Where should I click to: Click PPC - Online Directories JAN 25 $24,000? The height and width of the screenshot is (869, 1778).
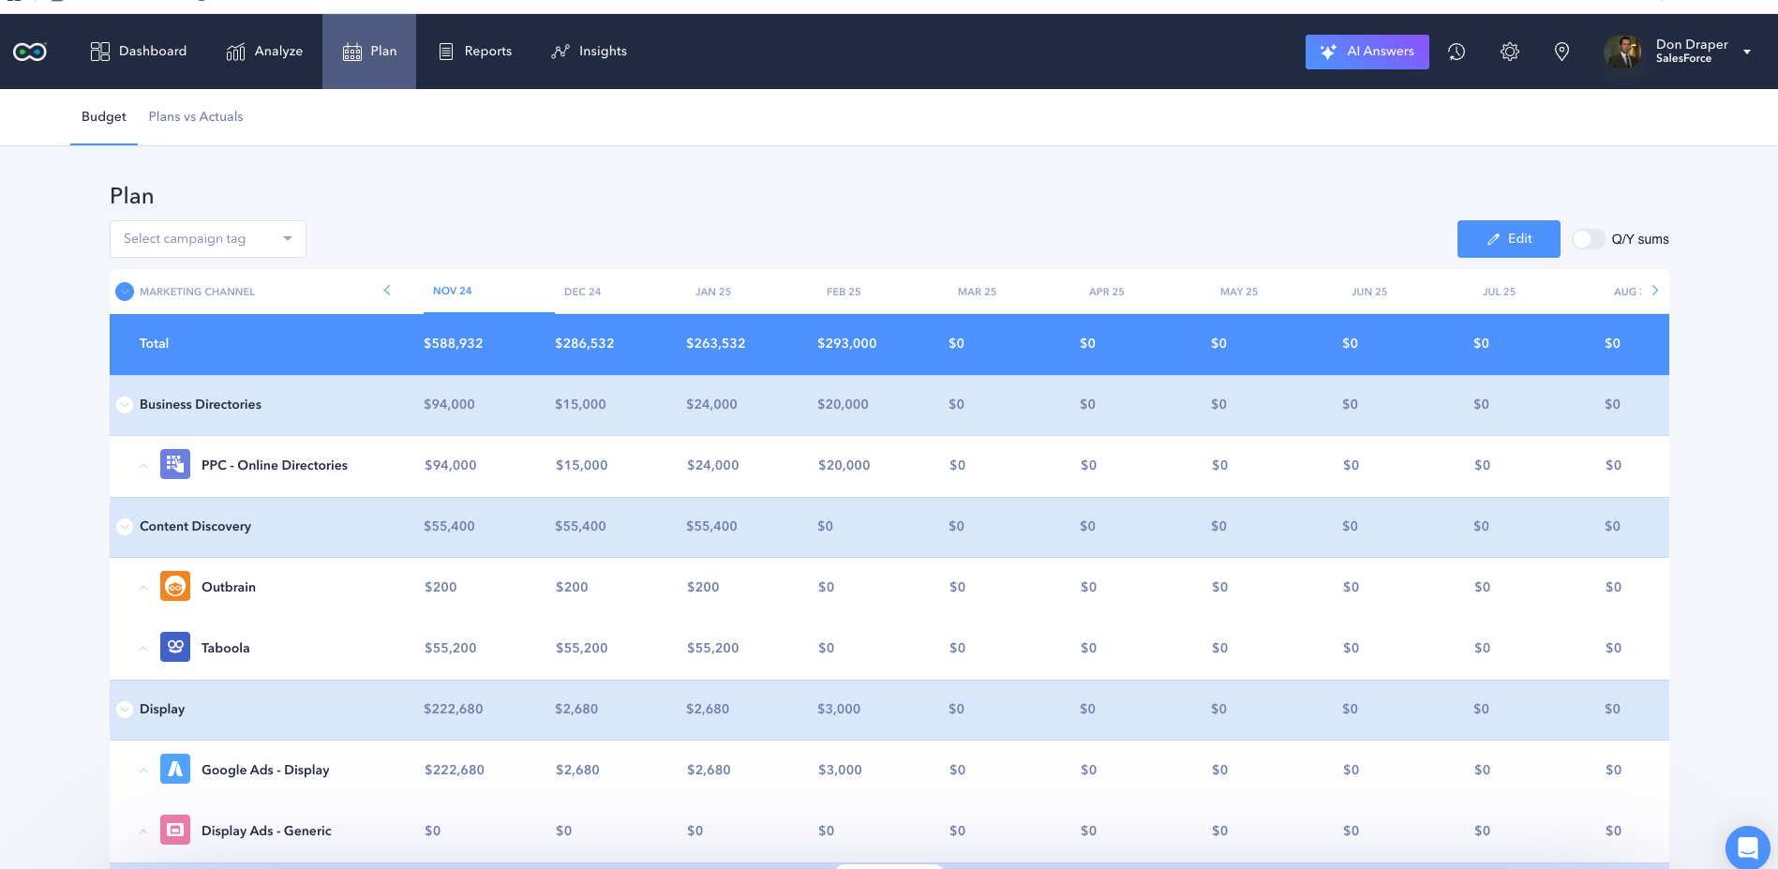[713, 466]
